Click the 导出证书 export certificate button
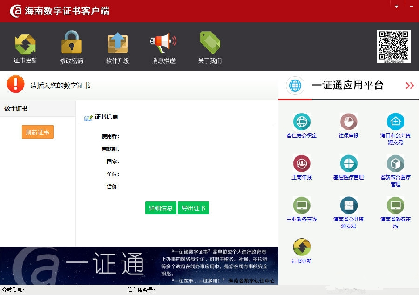Image resolution: width=419 pixels, height=295 pixels. pos(194,208)
